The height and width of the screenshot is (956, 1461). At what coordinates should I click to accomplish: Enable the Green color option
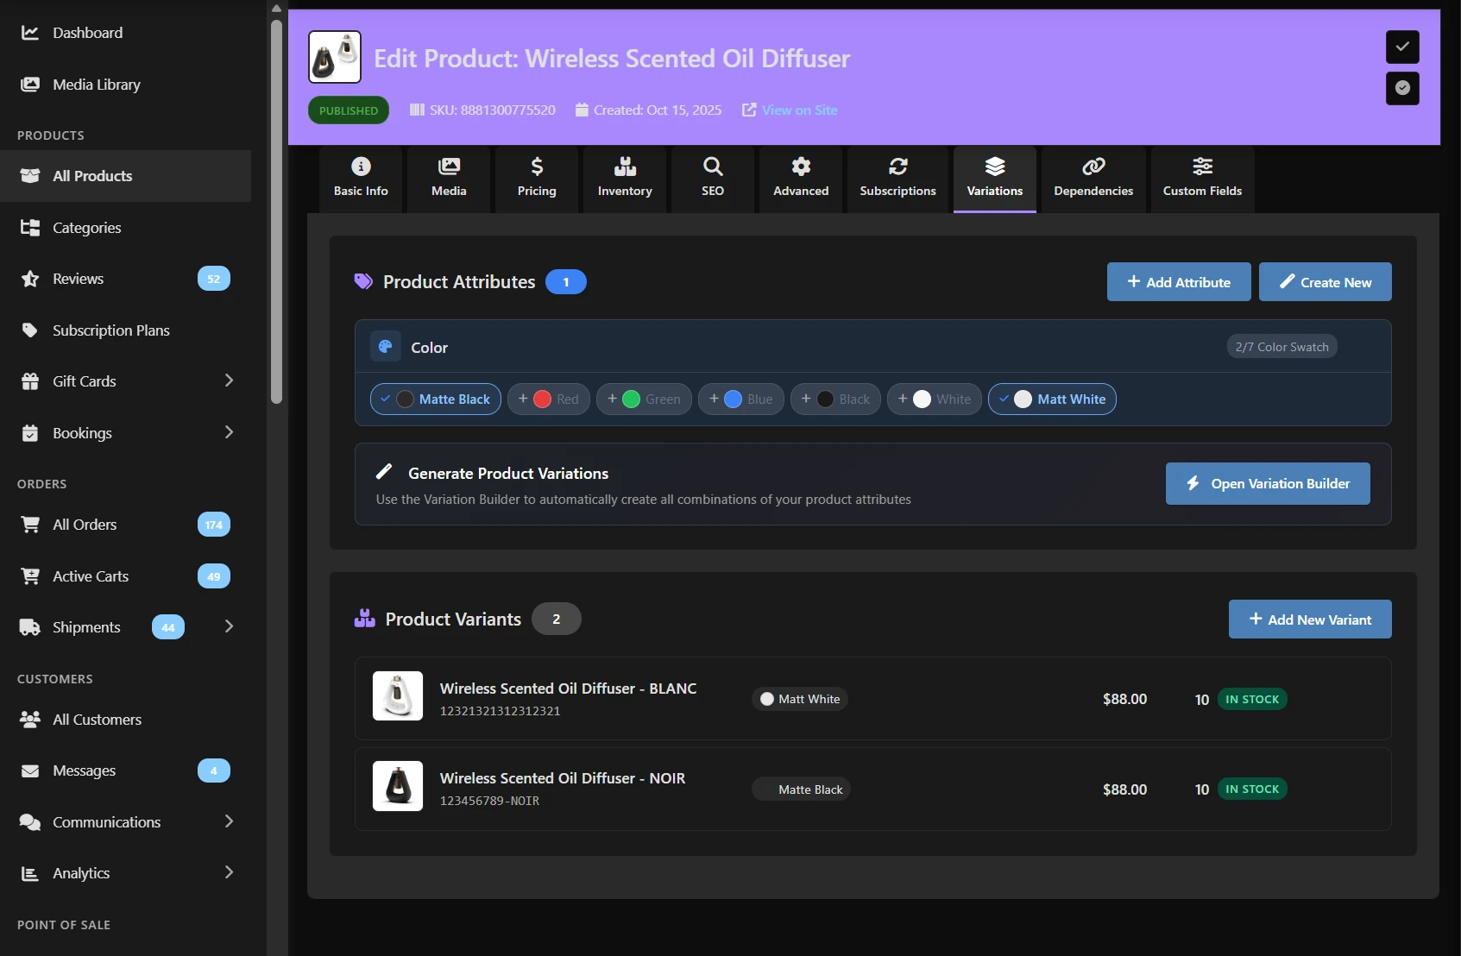tap(644, 399)
